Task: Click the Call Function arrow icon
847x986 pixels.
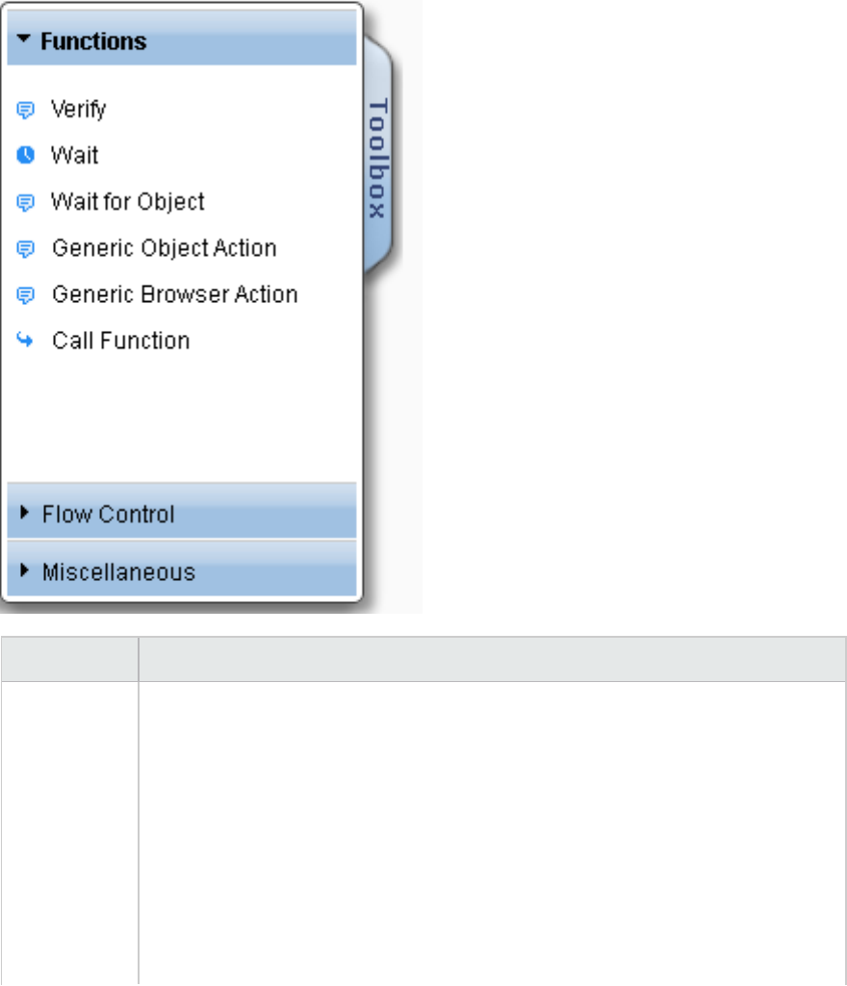Action: pos(25,341)
